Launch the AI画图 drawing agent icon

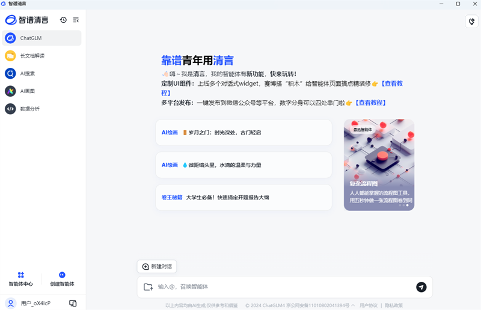tap(10, 91)
